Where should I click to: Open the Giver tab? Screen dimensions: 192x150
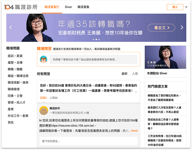click(x=68, y=7)
